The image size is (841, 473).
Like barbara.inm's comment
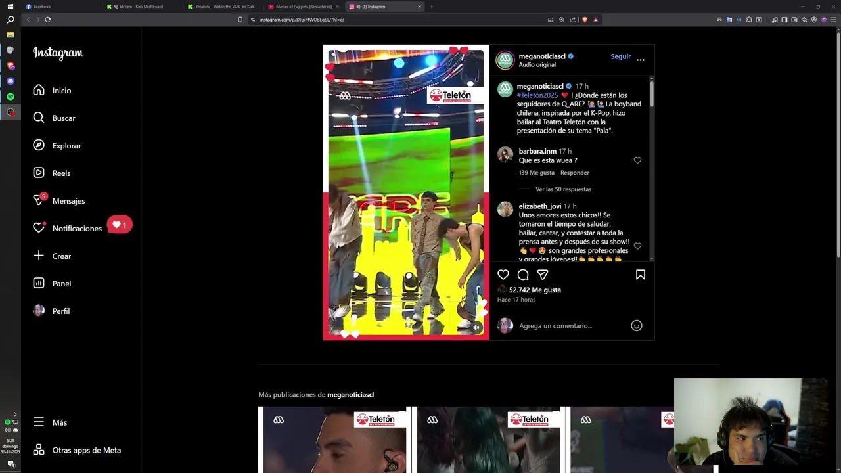point(637,160)
